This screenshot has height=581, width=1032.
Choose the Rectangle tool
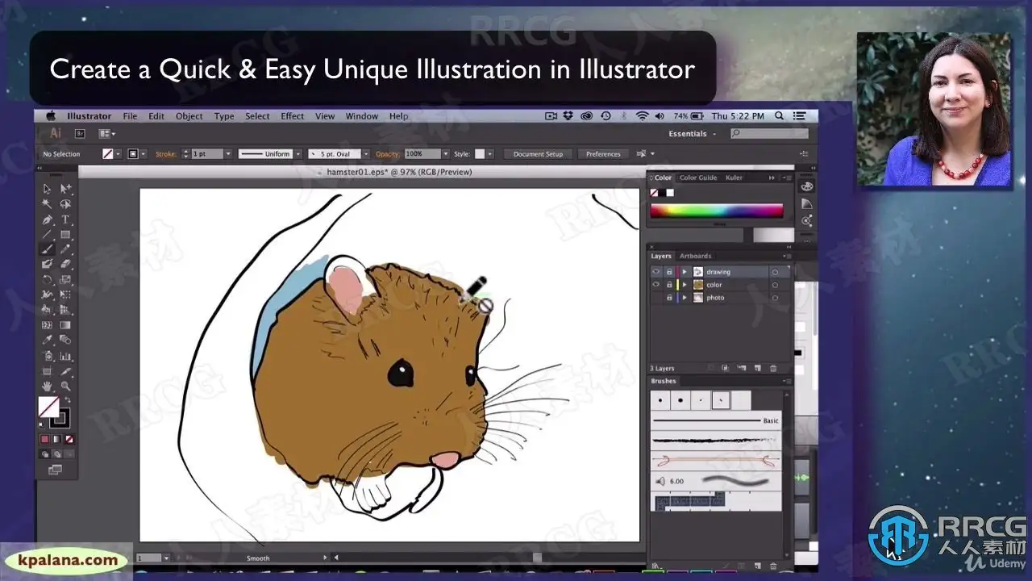point(65,235)
